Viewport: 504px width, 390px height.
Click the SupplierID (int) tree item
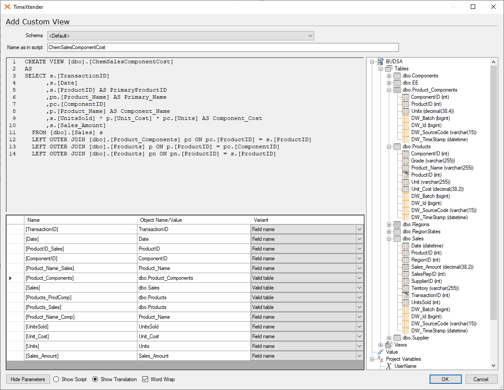pos(426,281)
